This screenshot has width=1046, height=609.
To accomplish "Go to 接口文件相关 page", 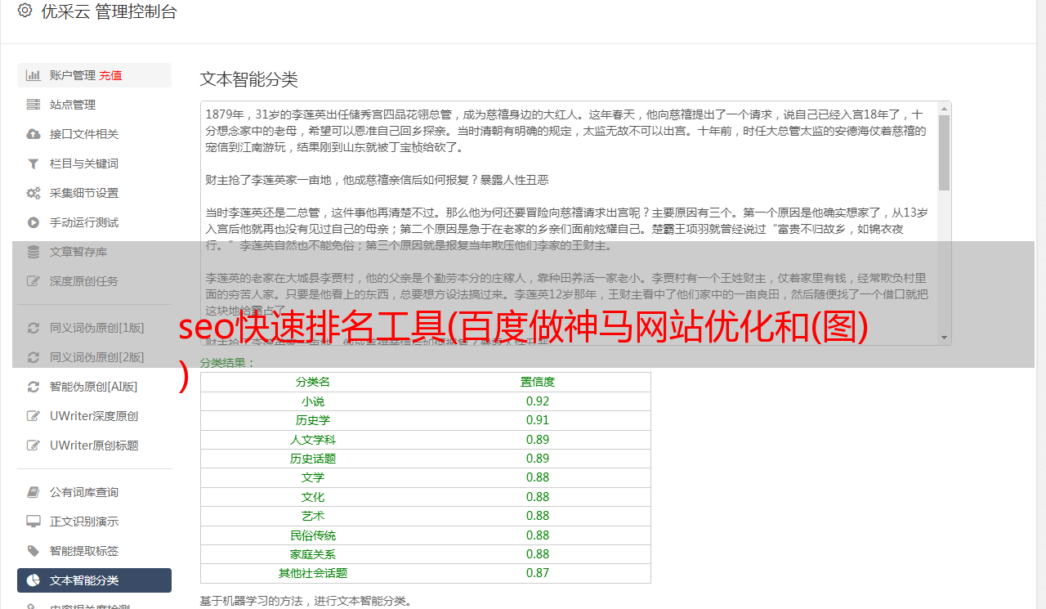I will tap(94, 134).
